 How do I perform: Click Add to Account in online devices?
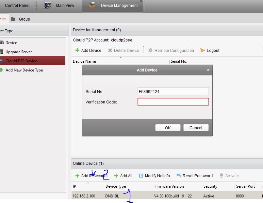tap(91, 176)
